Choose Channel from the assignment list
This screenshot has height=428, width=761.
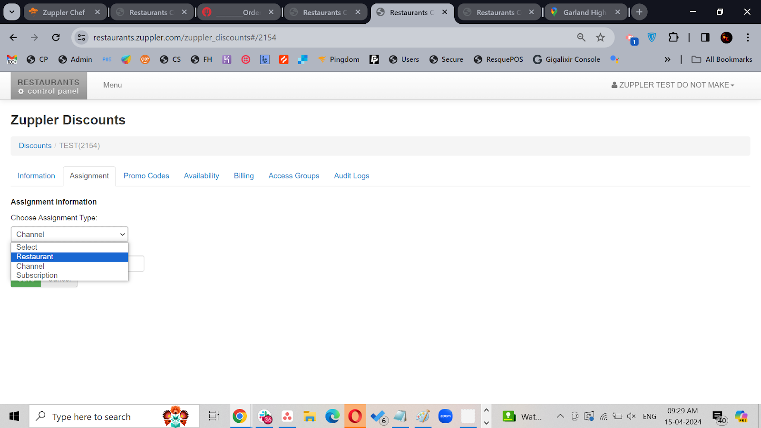click(x=69, y=266)
